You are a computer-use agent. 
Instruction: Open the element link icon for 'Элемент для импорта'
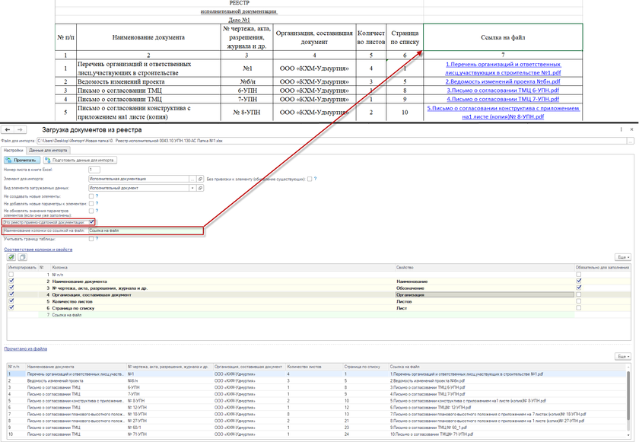[x=201, y=179]
